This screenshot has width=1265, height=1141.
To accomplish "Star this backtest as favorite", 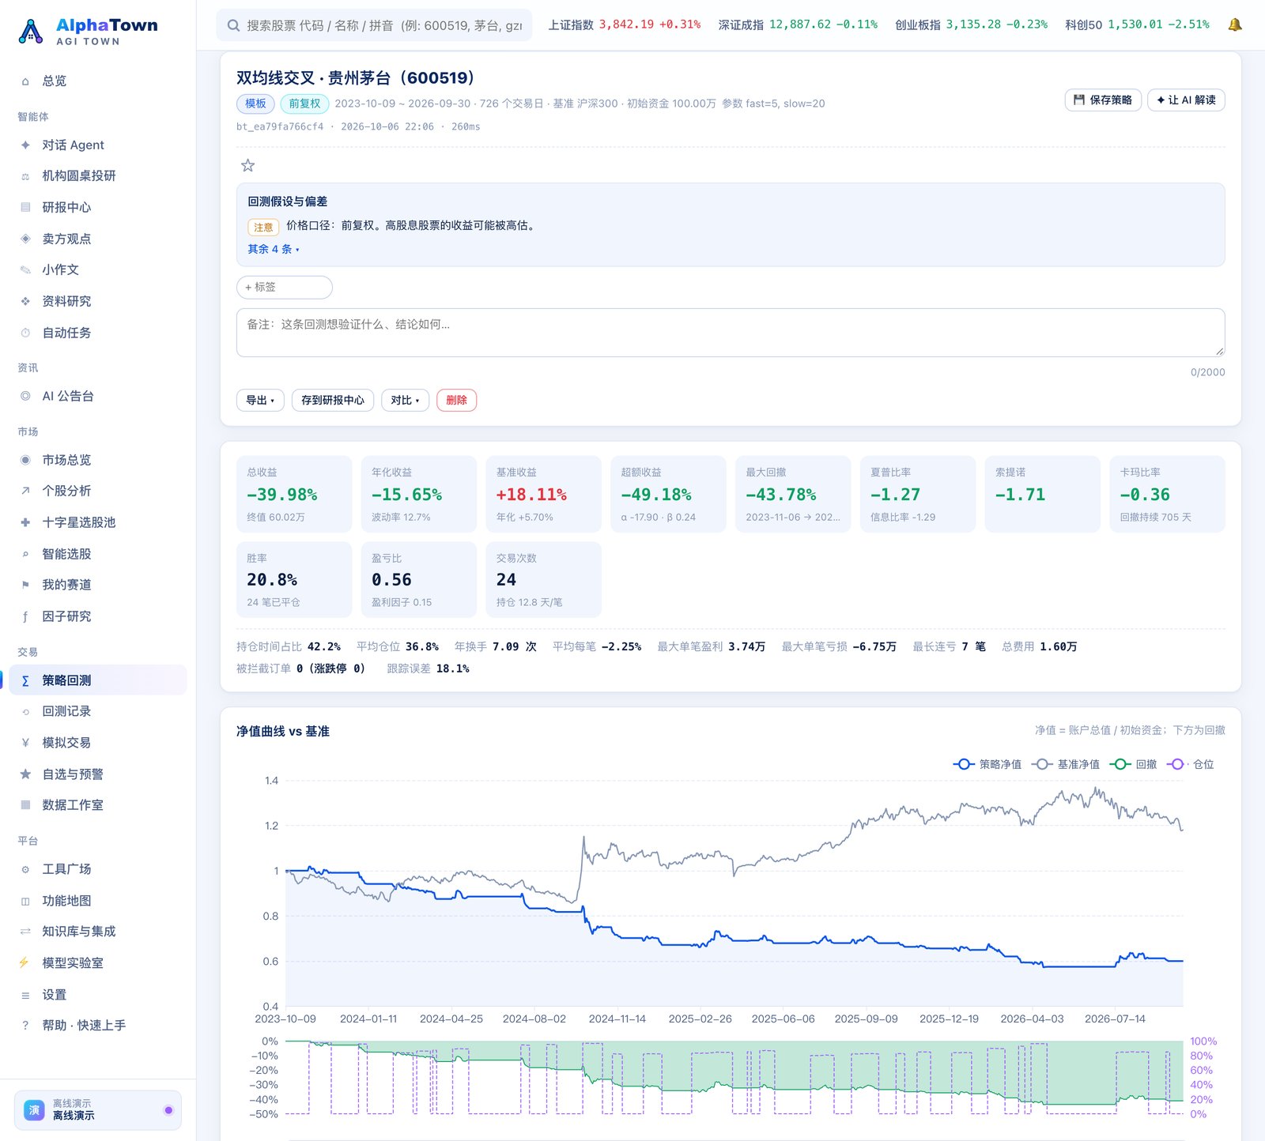I will coord(247,165).
